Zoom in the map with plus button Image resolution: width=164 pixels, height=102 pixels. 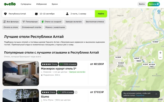click(160, 53)
